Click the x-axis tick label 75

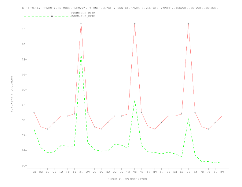(x=202, y=172)
